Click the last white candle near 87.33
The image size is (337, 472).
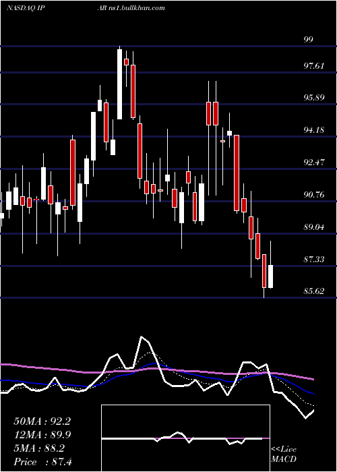(x=270, y=276)
